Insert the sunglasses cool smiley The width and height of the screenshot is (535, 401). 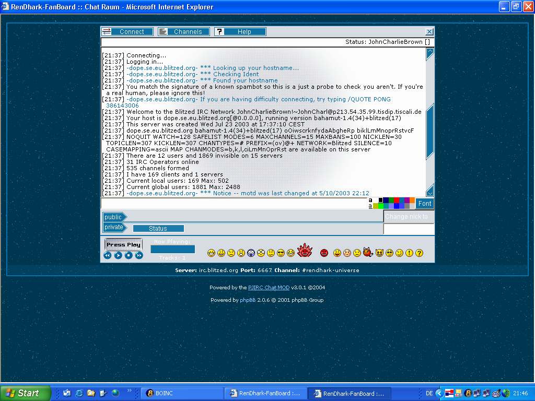281,253
